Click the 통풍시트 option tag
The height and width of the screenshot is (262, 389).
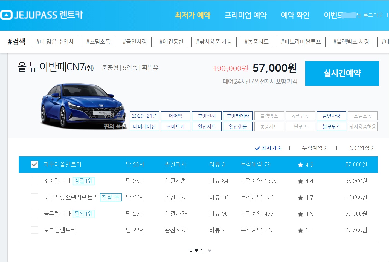[x=269, y=127]
